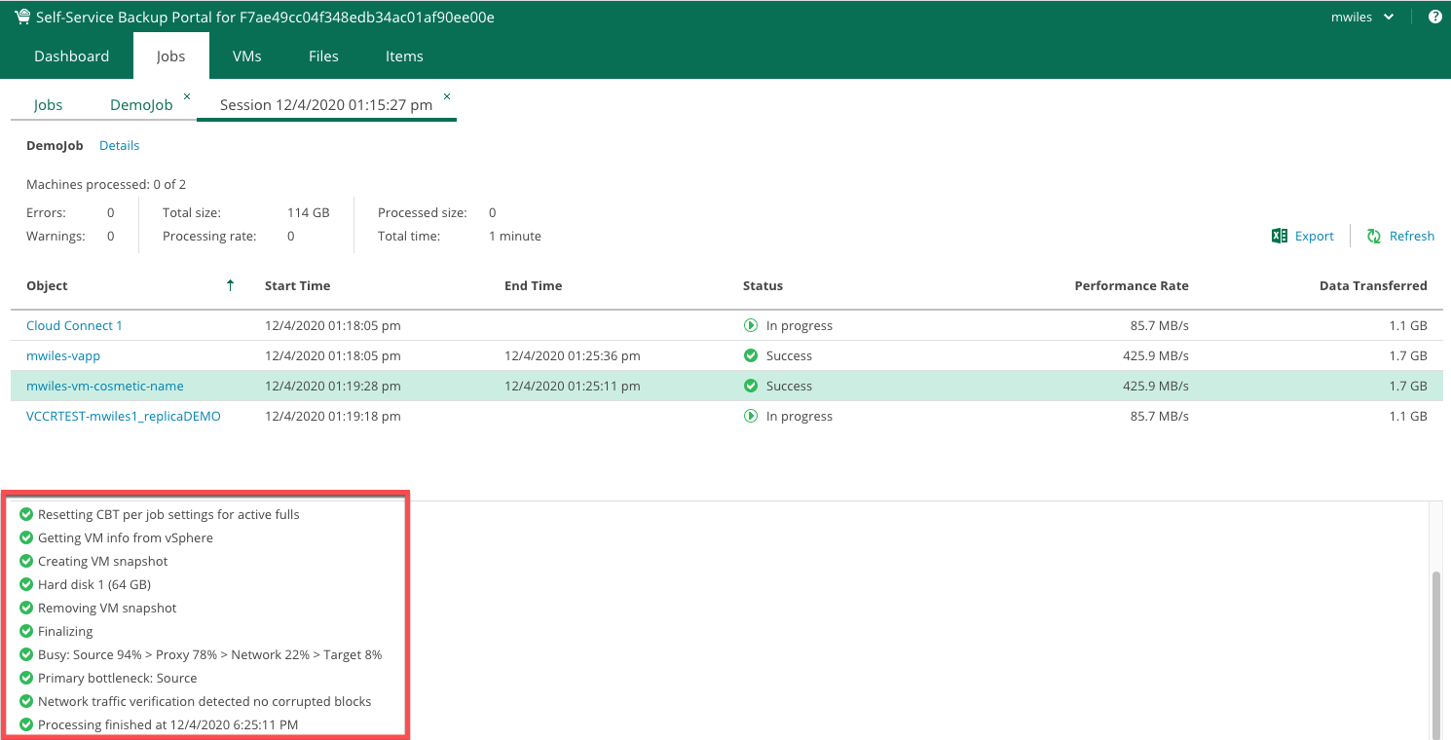Screen dimensions: 1451x740
Task: Click the log panel vertical scrollbar
Action: click(x=1436, y=652)
